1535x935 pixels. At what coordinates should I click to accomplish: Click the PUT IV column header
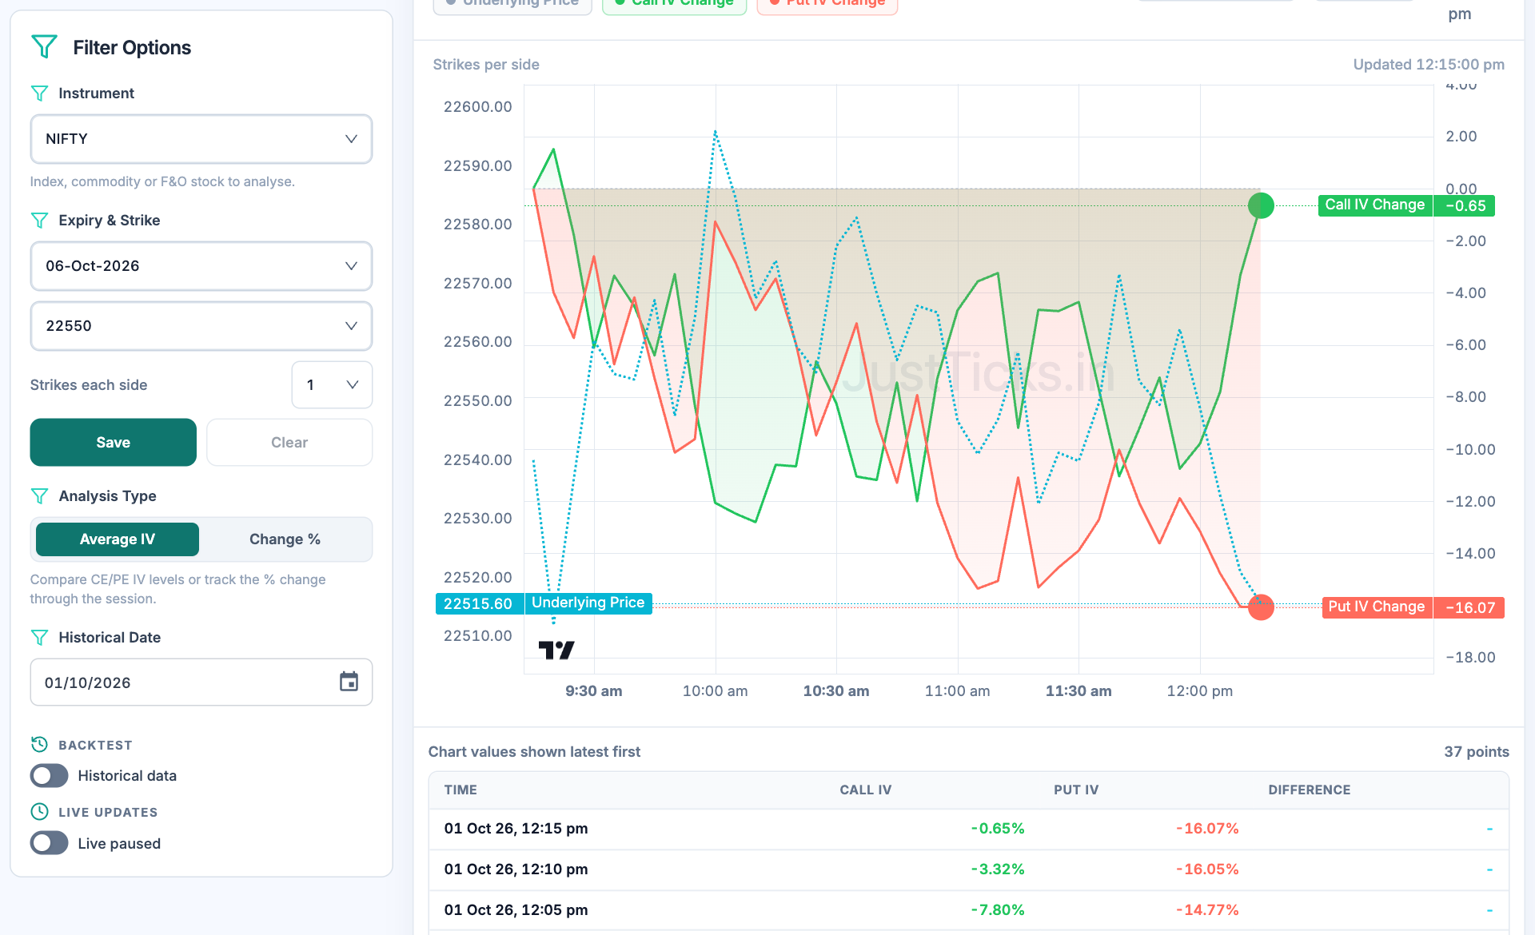[x=1076, y=790]
